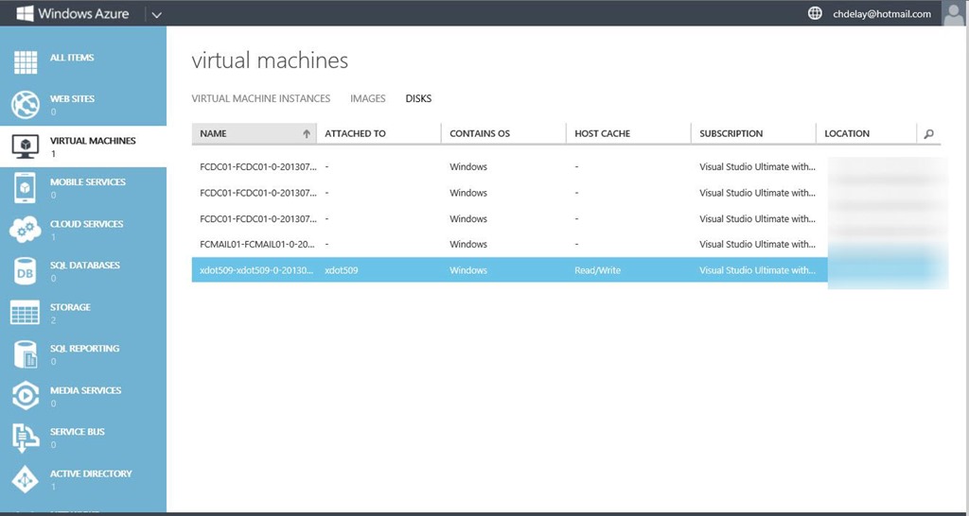Screen dimensions: 969x516
Task: Click Windows OS cell in xdot509 row
Action: click(468, 270)
